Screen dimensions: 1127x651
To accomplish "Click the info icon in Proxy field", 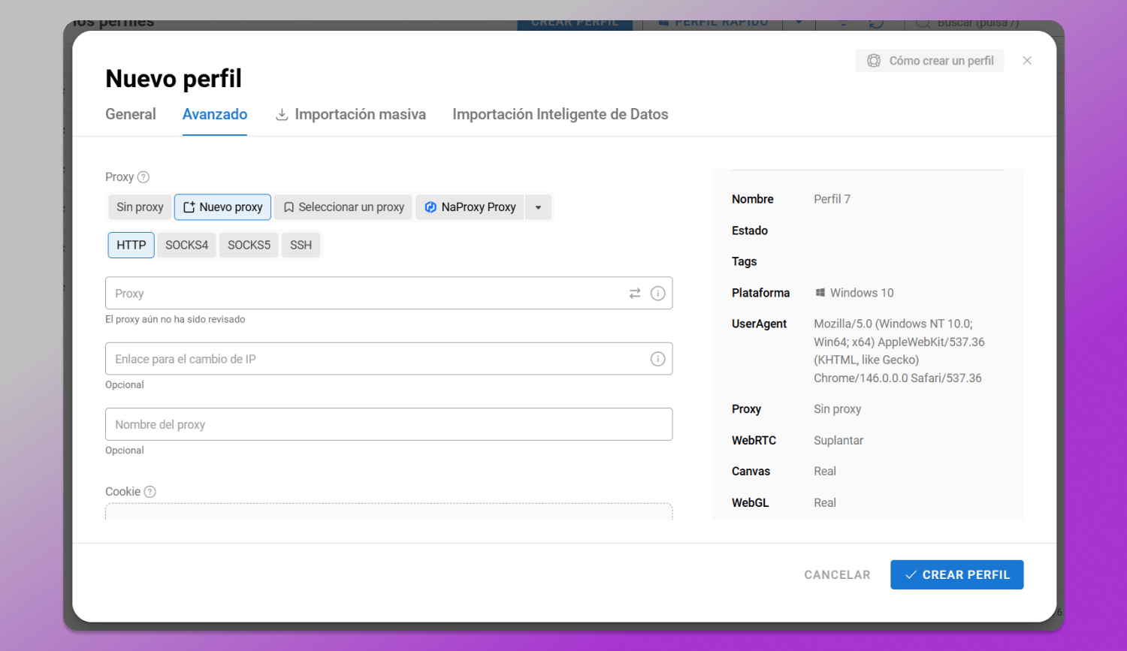I will click(x=657, y=294).
